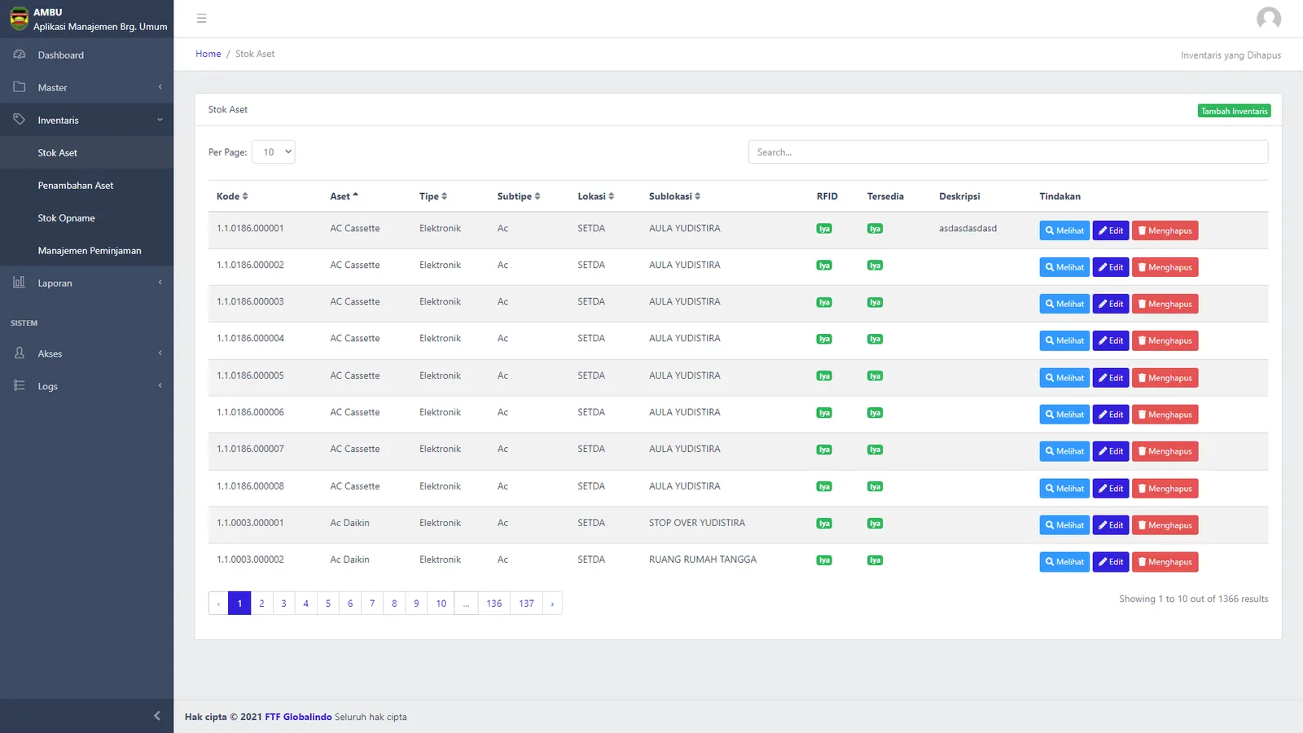Collapse the Inventaris submenu chevron
This screenshot has height=733, width=1303.
pyautogui.click(x=160, y=120)
